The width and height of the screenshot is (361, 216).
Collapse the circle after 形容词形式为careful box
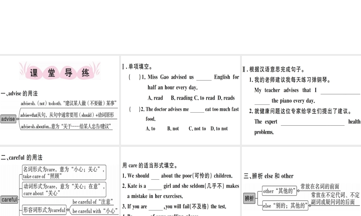pyautogui.click(x=68, y=210)
